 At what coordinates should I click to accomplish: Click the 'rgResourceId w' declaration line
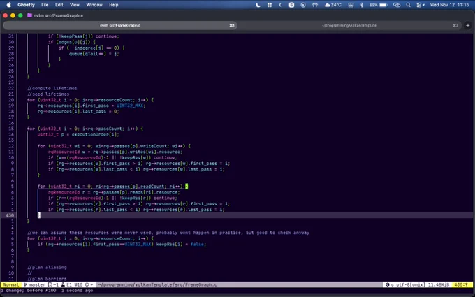pos(115,152)
